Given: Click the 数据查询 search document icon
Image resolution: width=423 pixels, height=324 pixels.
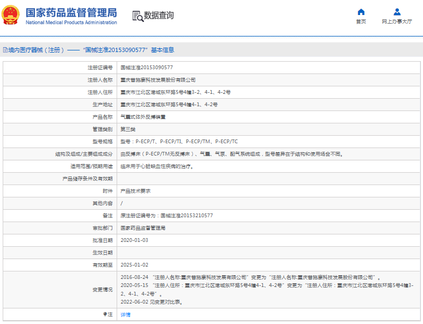Looking at the screenshot, I should pyautogui.click(x=138, y=16).
